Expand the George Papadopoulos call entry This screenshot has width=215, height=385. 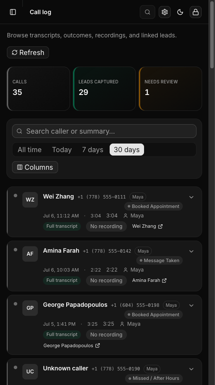click(191, 306)
